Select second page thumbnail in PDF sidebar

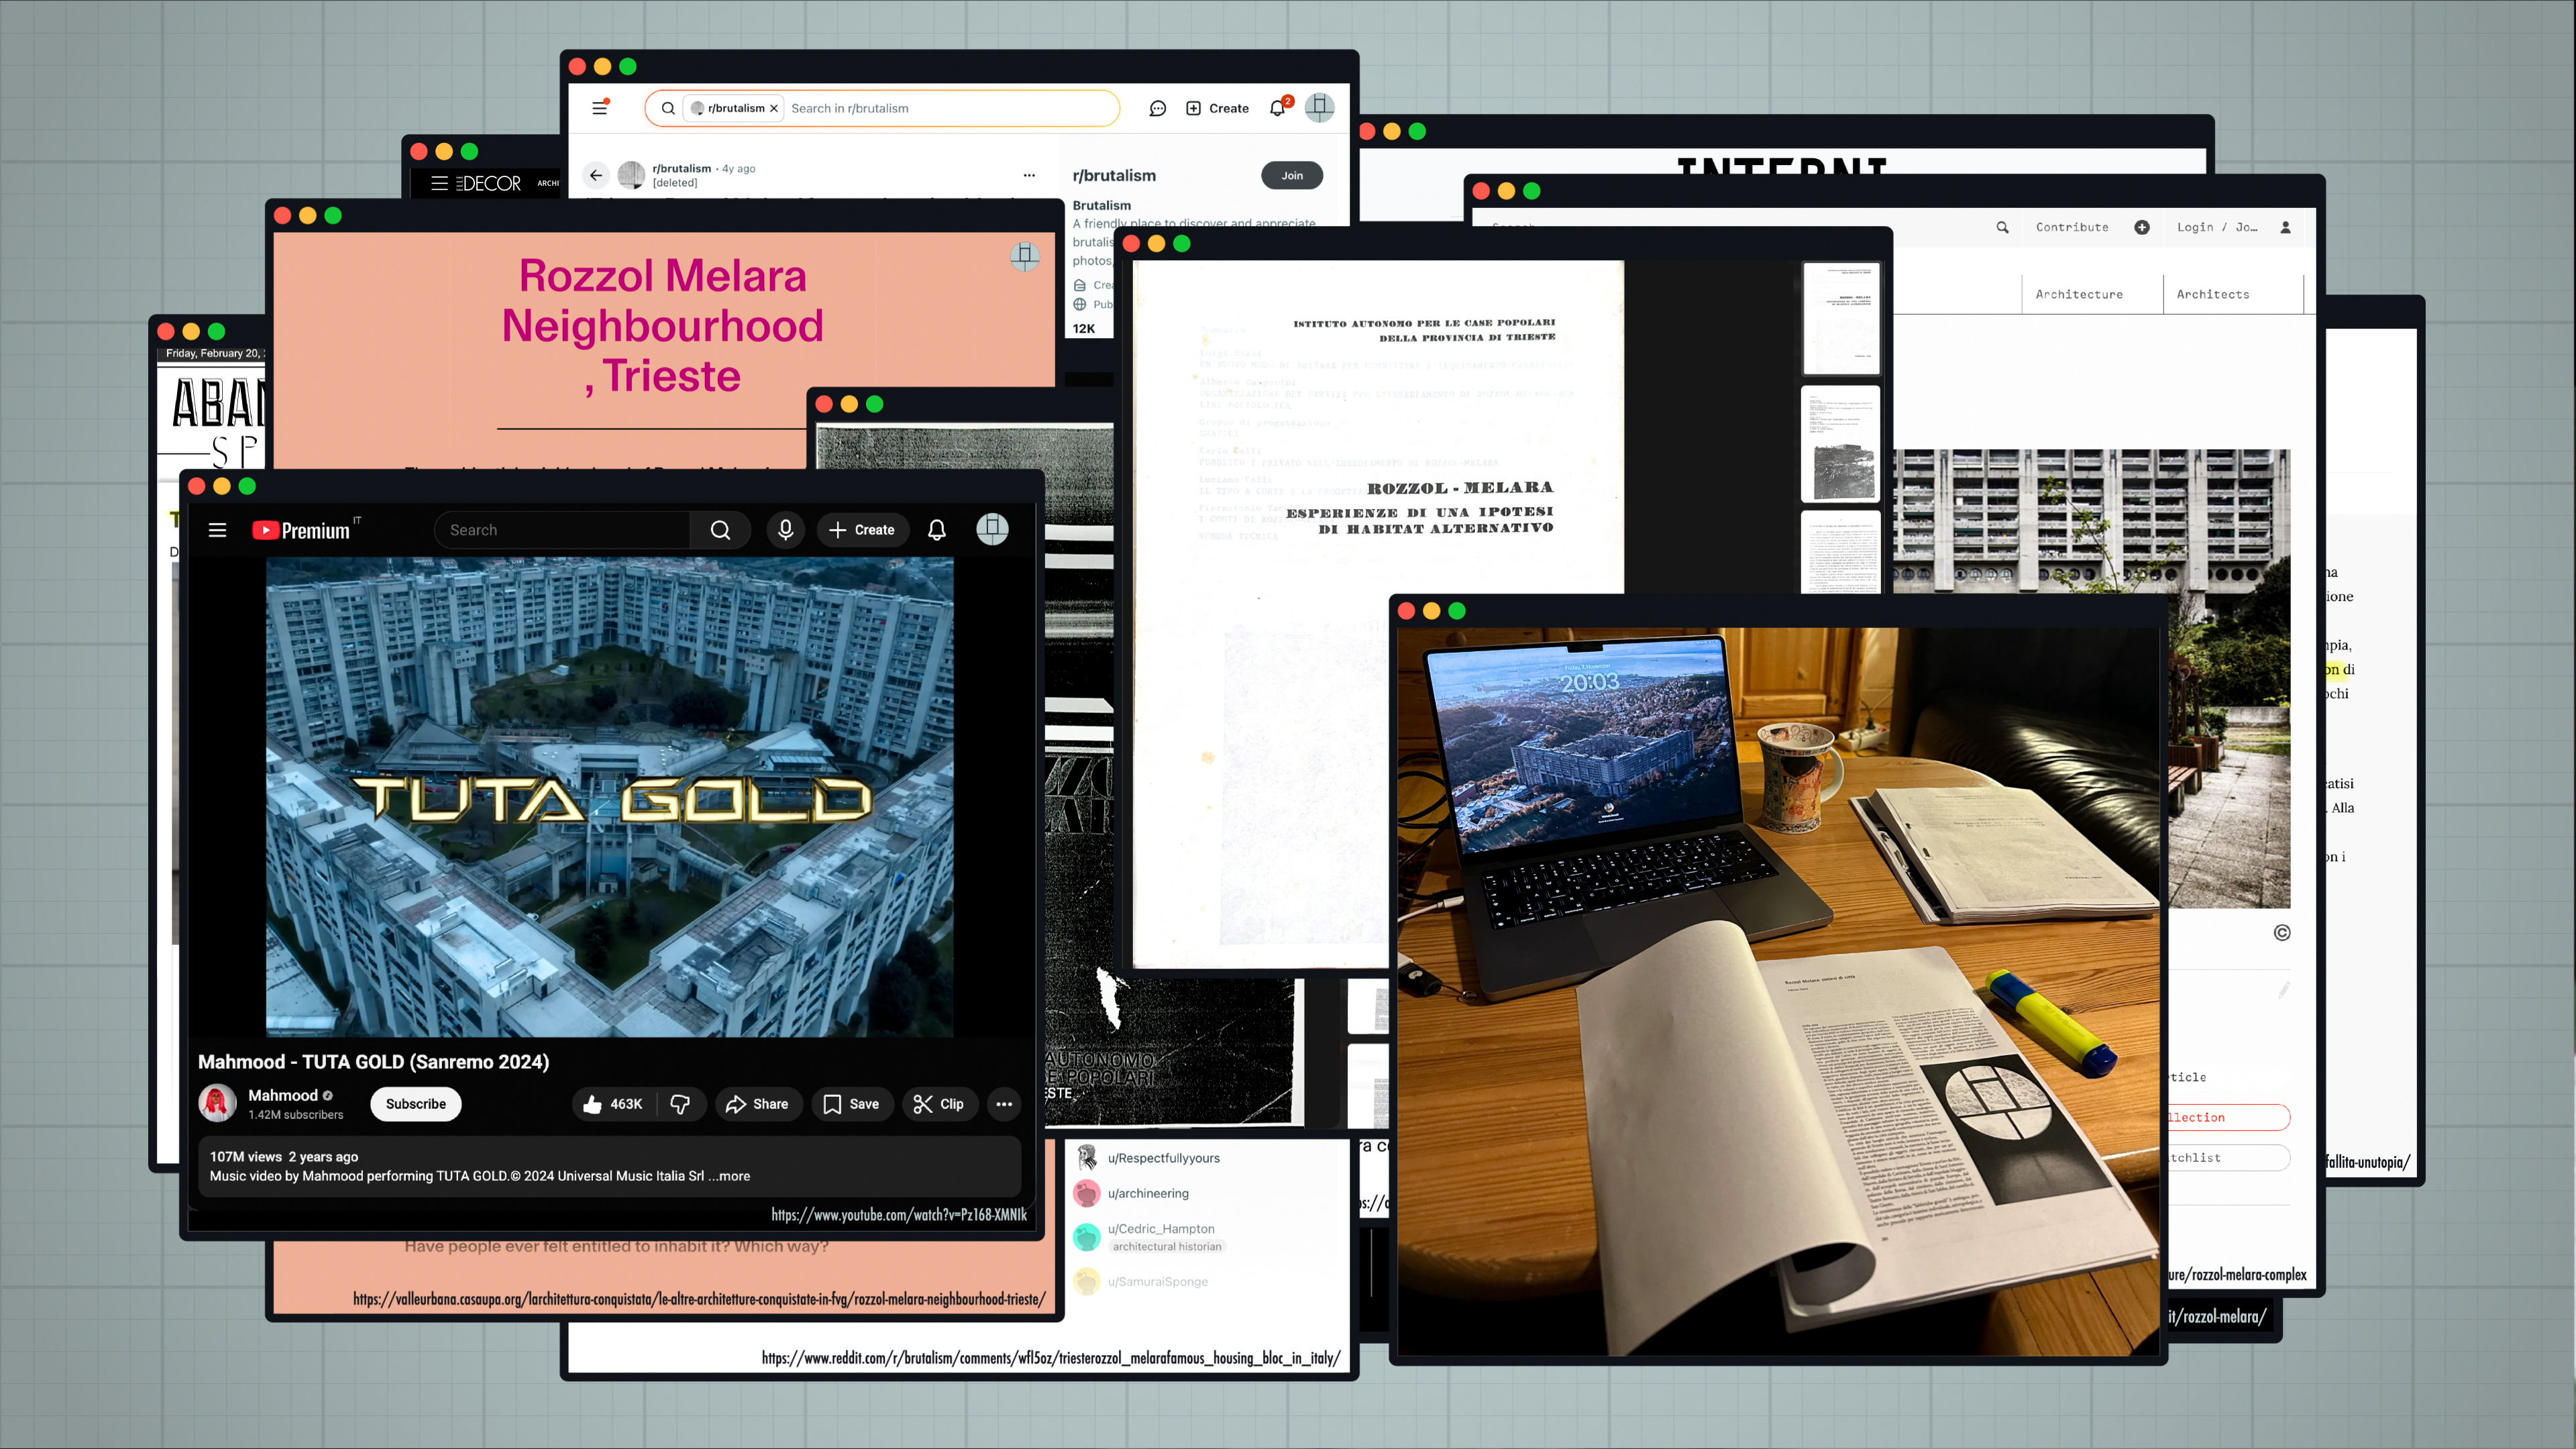tap(1840, 444)
